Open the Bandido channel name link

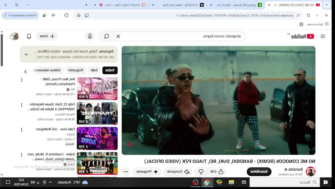click(296, 170)
